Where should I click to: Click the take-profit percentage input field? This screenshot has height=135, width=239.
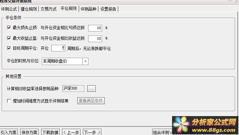(95, 38)
